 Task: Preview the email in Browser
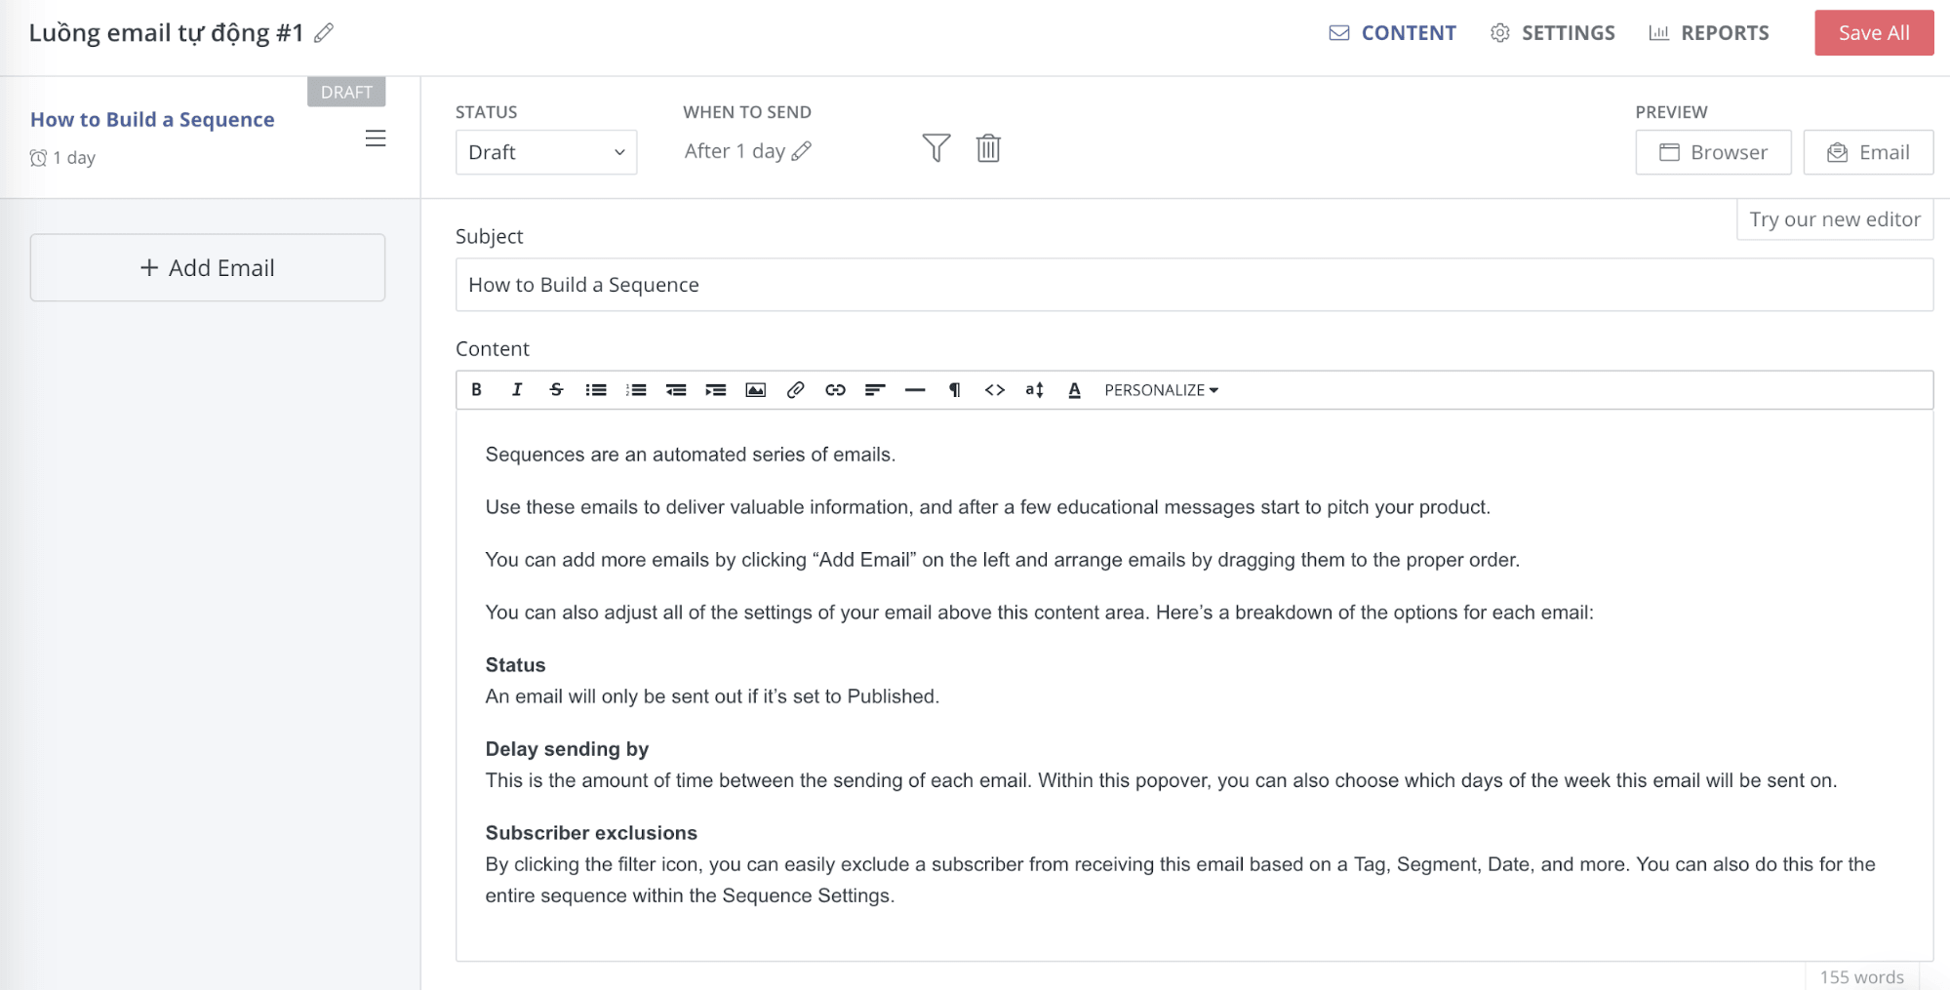click(1713, 152)
